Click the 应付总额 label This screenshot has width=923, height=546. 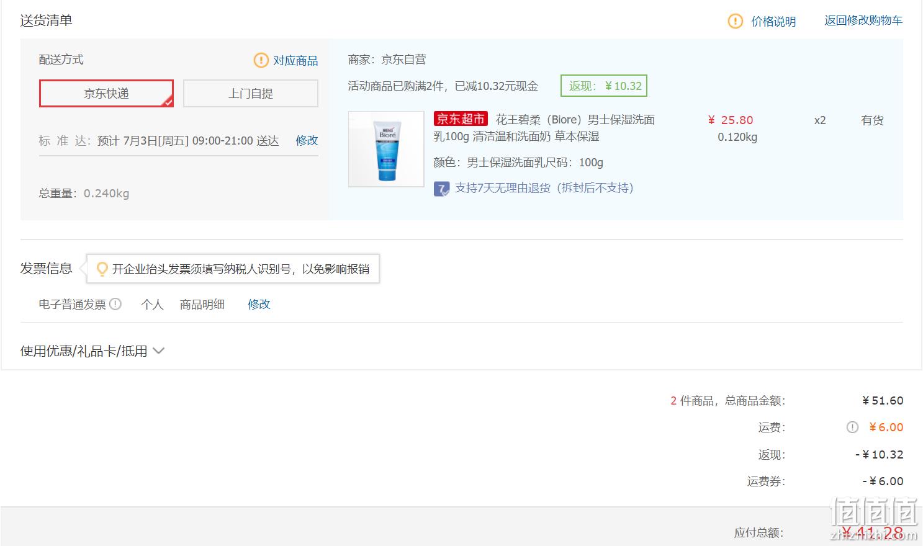(x=759, y=532)
